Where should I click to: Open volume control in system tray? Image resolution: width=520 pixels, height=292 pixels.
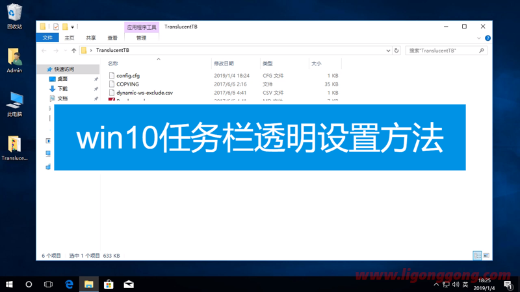tap(456, 284)
